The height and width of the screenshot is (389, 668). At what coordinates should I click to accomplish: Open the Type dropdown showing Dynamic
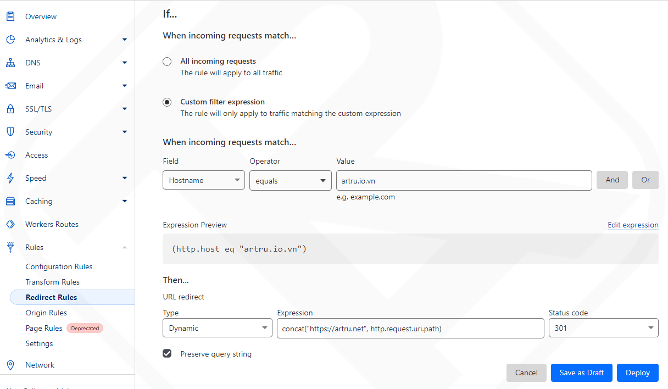[x=218, y=328]
